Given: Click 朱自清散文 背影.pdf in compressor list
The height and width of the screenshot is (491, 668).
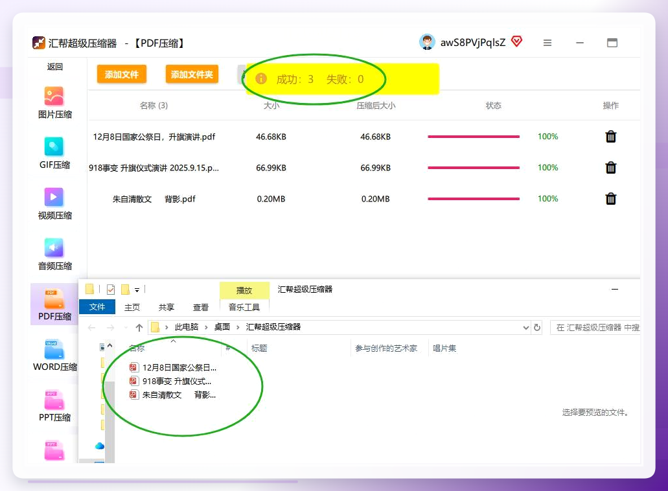Looking at the screenshot, I should (154, 199).
